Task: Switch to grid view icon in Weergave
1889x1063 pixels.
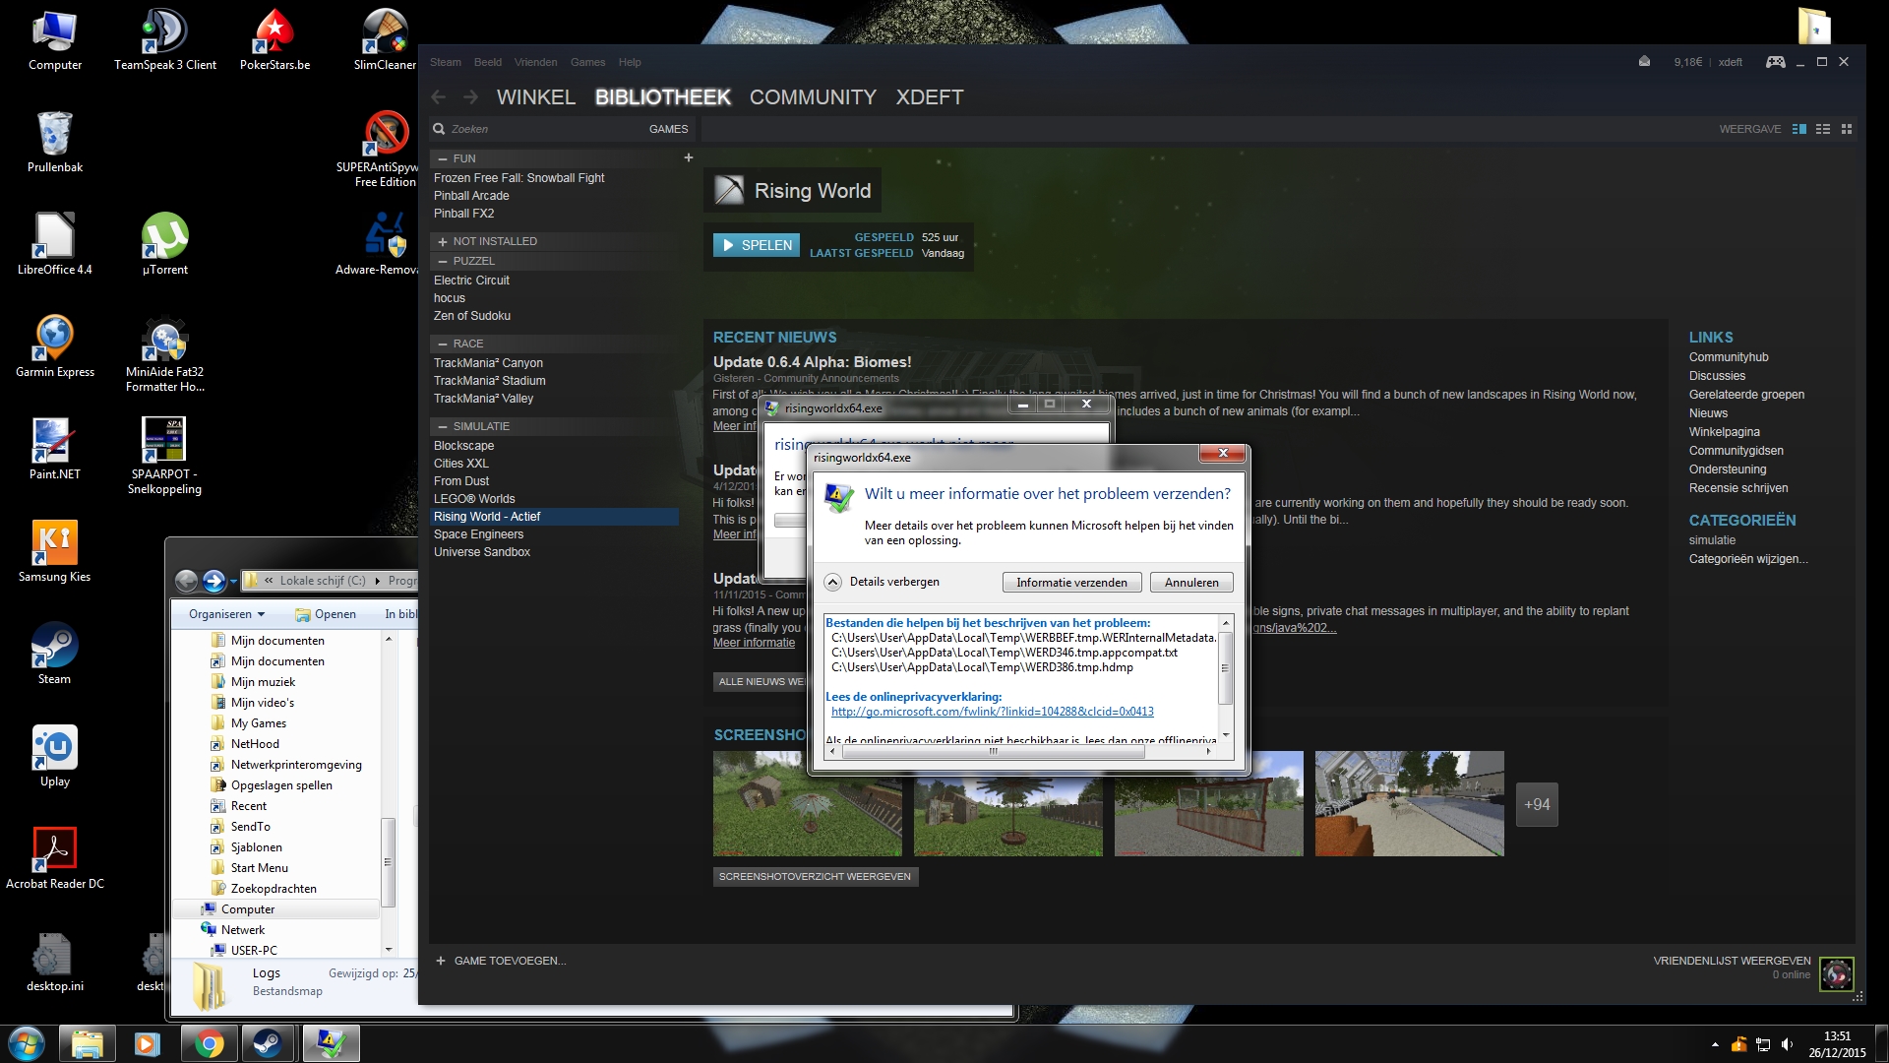Action: coord(1847,129)
